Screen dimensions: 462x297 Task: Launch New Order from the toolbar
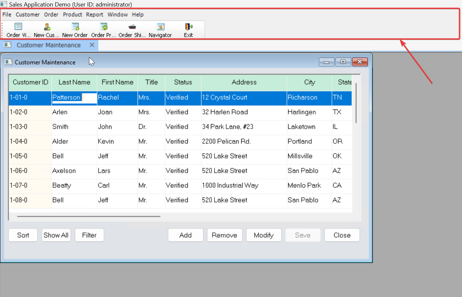(75, 30)
